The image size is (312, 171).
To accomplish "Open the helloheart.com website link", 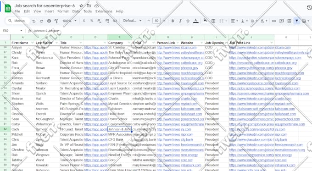I will click(x=191, y=114).
